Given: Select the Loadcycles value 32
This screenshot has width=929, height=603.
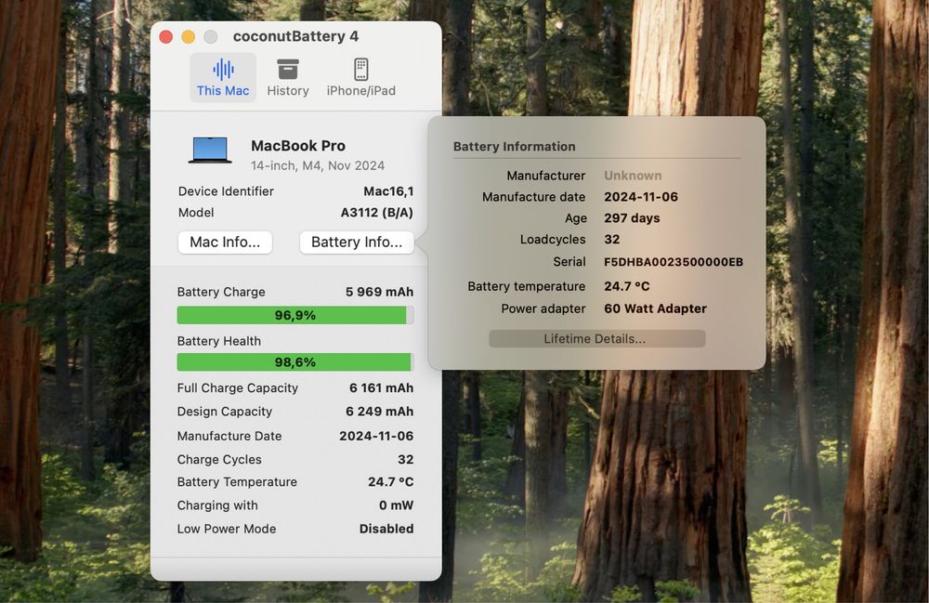Looking at the screenshot, I should 612,240.
